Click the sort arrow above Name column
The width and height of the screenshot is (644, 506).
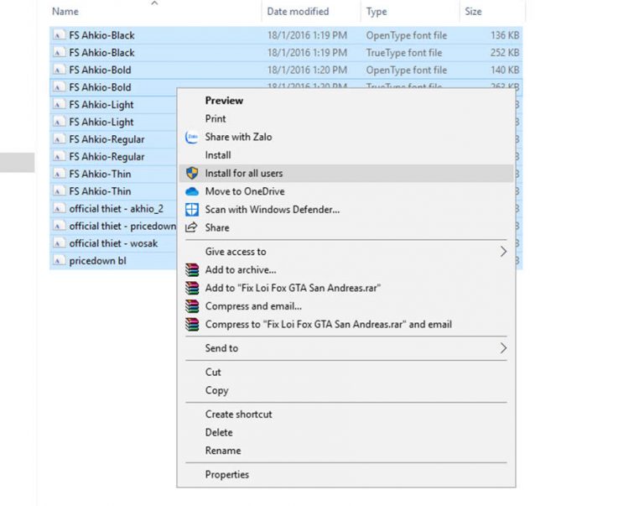(x=154, y=3)
